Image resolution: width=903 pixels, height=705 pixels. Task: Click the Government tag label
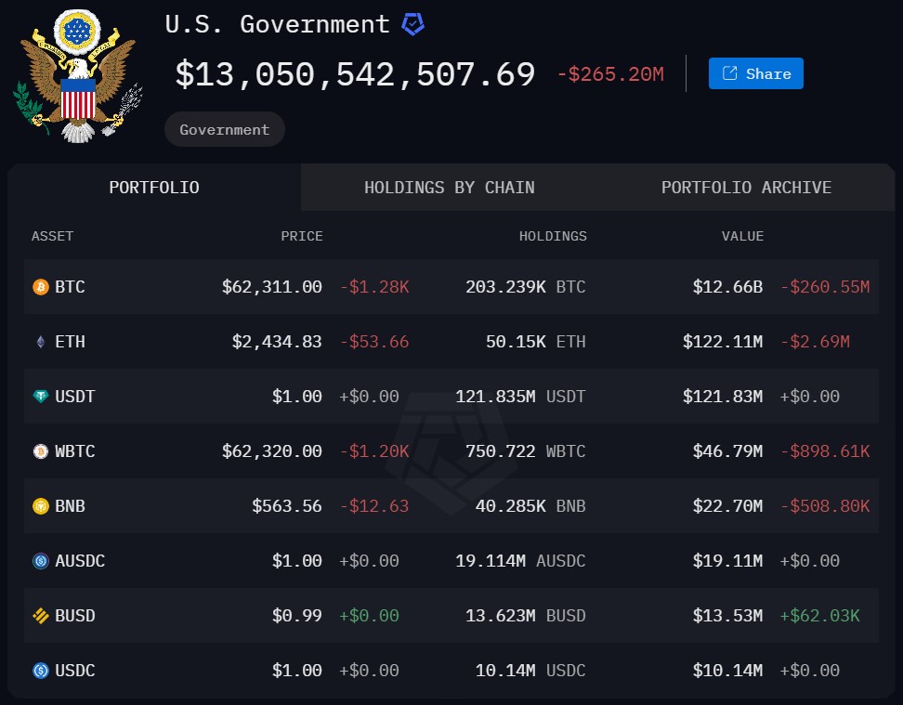225,130
